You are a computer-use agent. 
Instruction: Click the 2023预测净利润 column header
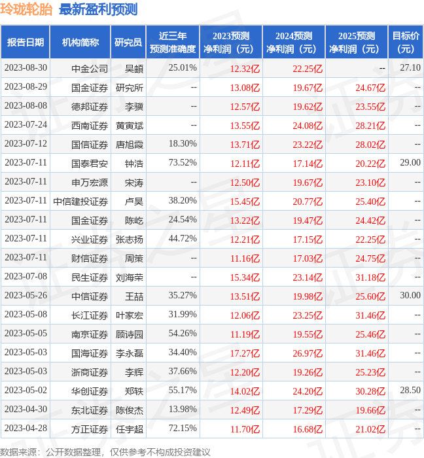point(231,43)
